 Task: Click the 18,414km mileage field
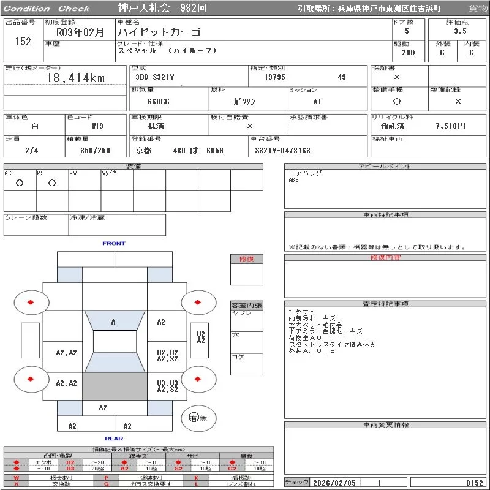click(x=77, y=78)
